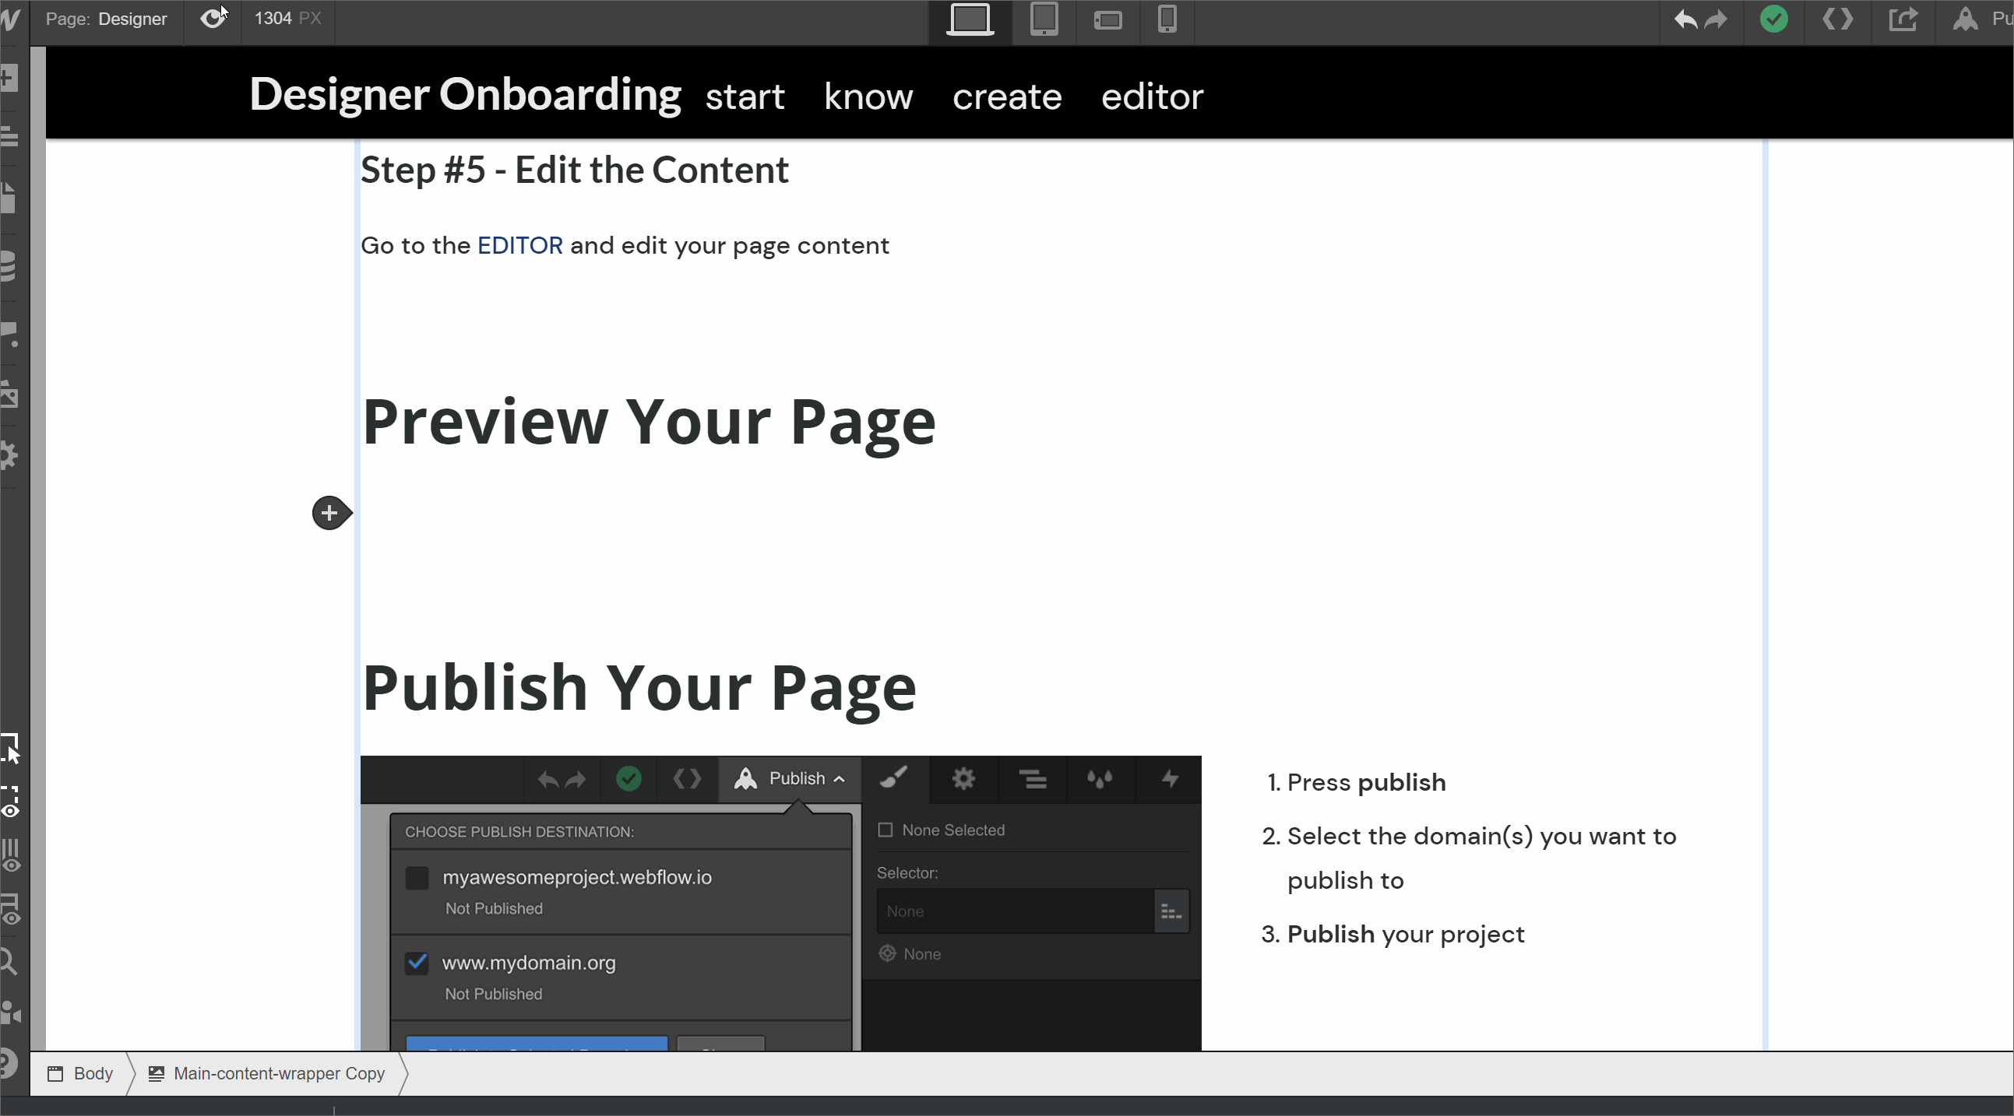The height and width of the screenshot is (1116, 2014).
Task: Toggle preview mode eye icon
Action: 213,19
